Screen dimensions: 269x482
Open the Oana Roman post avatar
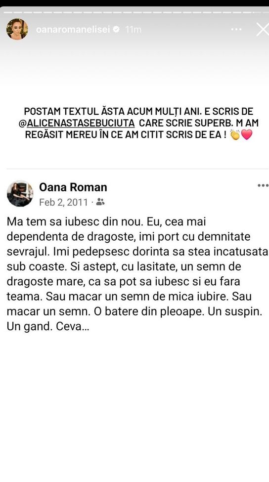click(20, 193)
